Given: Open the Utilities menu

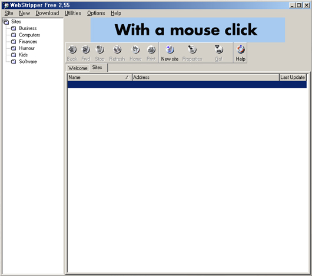Looking at the screenshot, I should point(73,13).
